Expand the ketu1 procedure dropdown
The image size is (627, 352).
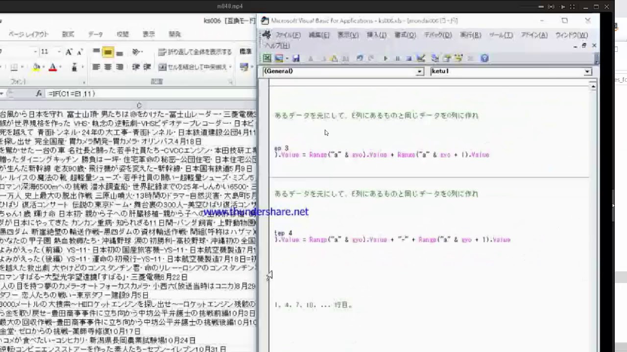[x=587, y=72]
